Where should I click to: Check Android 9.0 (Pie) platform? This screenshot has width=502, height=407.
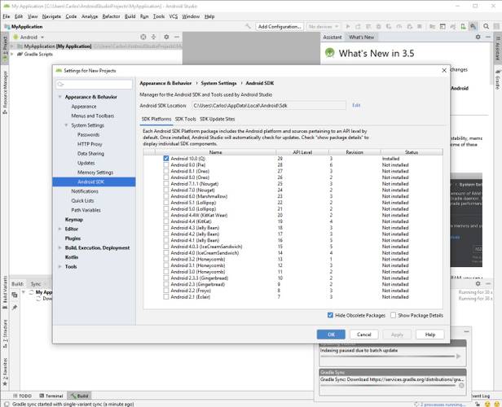click(166, 165)
